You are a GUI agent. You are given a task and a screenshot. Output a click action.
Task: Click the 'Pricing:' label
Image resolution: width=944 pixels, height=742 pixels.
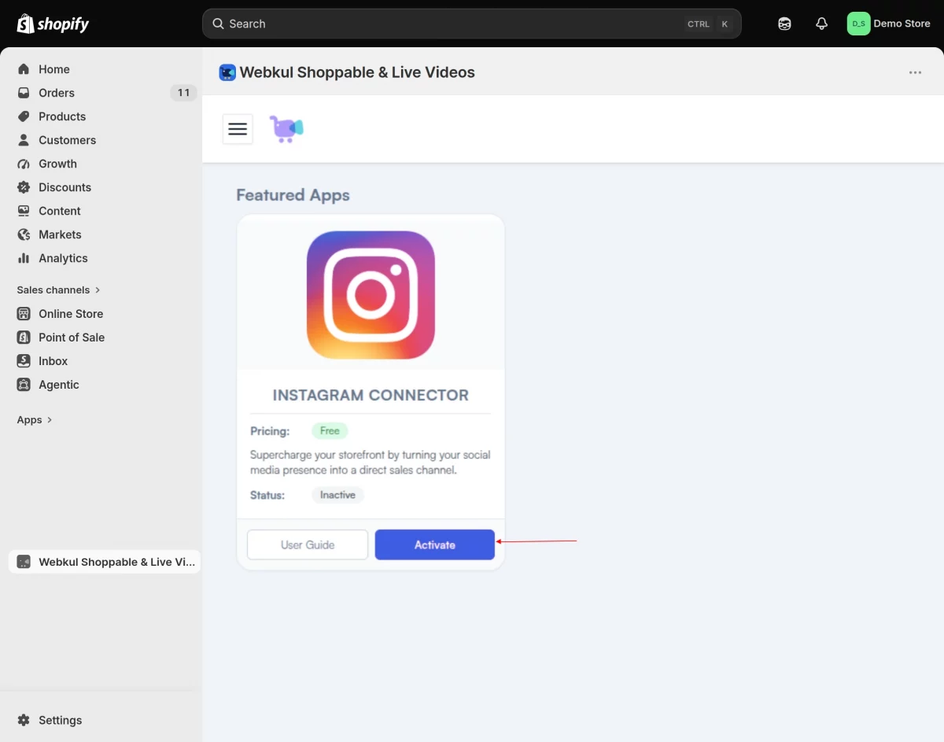pos(270,431)
